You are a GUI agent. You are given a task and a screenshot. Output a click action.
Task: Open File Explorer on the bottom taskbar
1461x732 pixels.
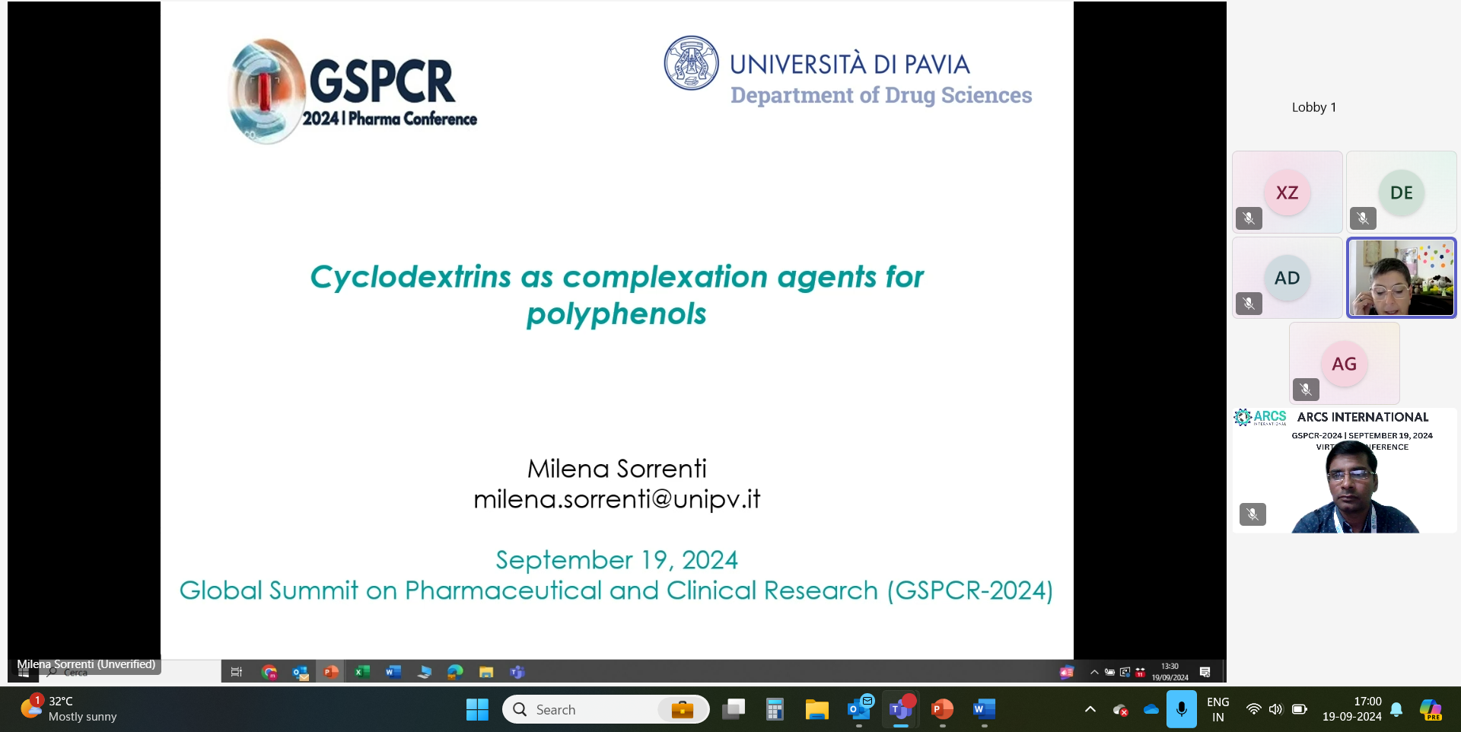click(816, 709)
